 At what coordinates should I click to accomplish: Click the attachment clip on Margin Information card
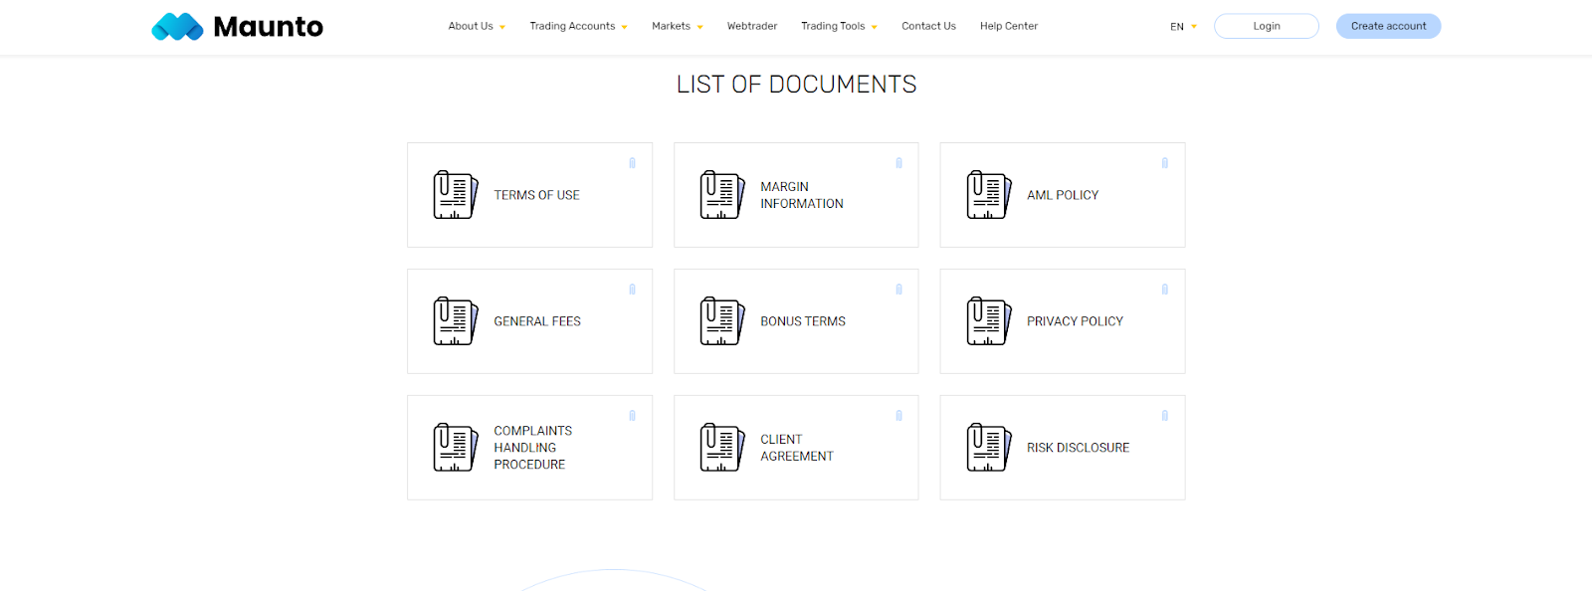pos(898,163)
